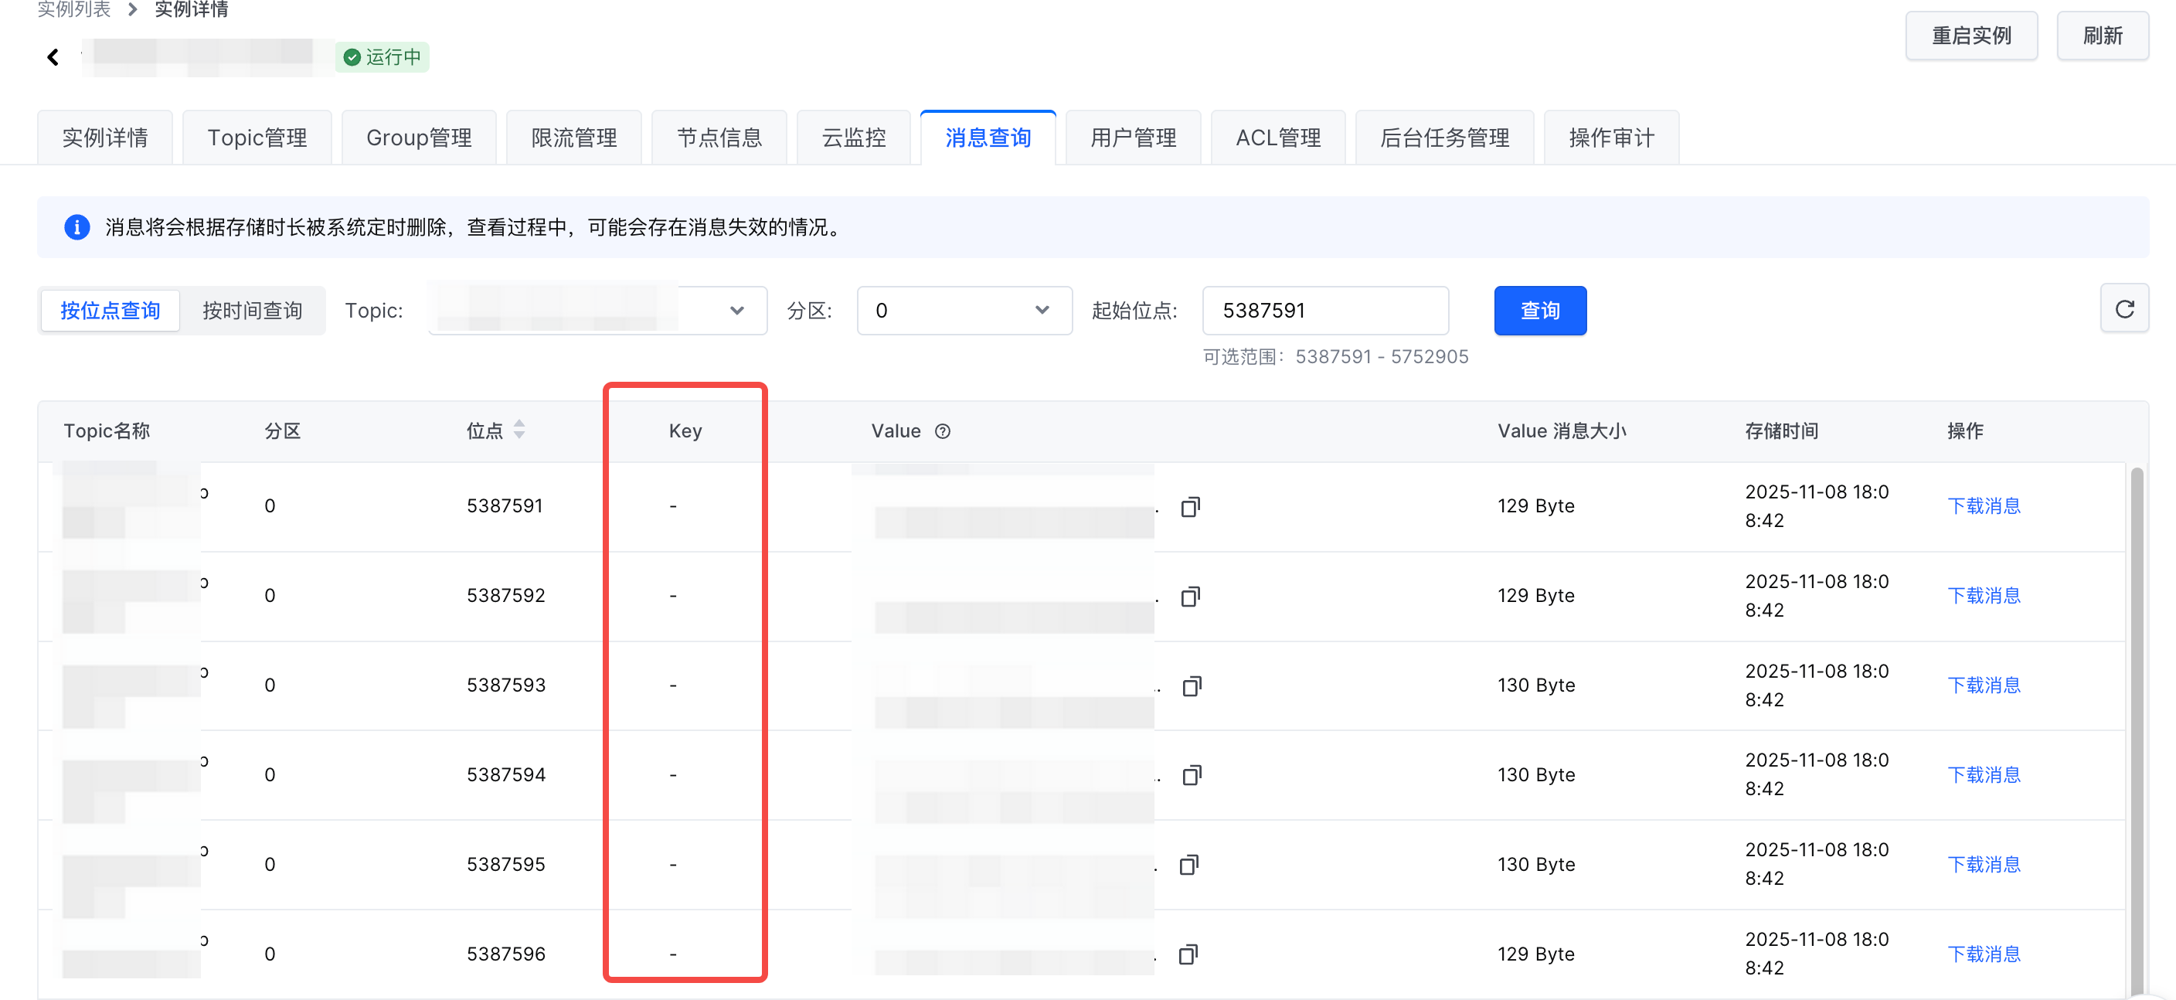Click the refresh icon beside the query filters
Viewport: 2176px width, 1000px height.
click(2124, 309)
